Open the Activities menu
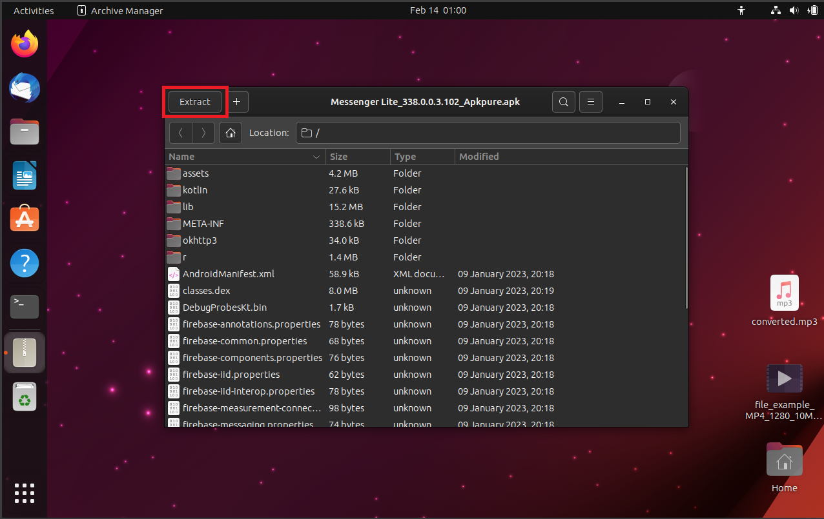Screen dimensions: 824x519 coord(33,10)
